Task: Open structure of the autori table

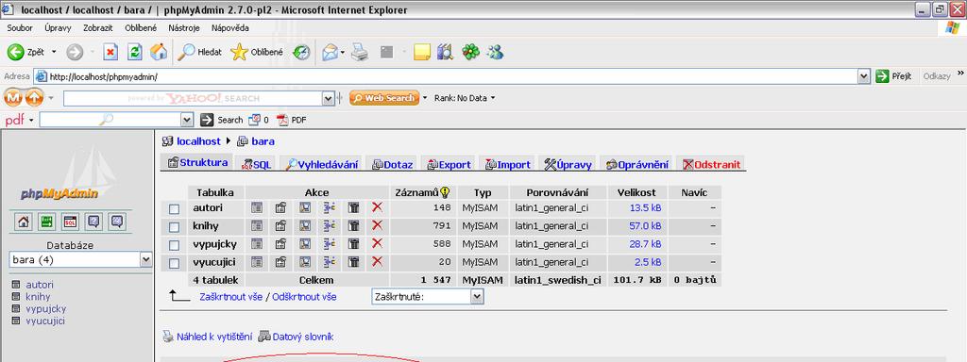Action: click(x=280, y=208)
